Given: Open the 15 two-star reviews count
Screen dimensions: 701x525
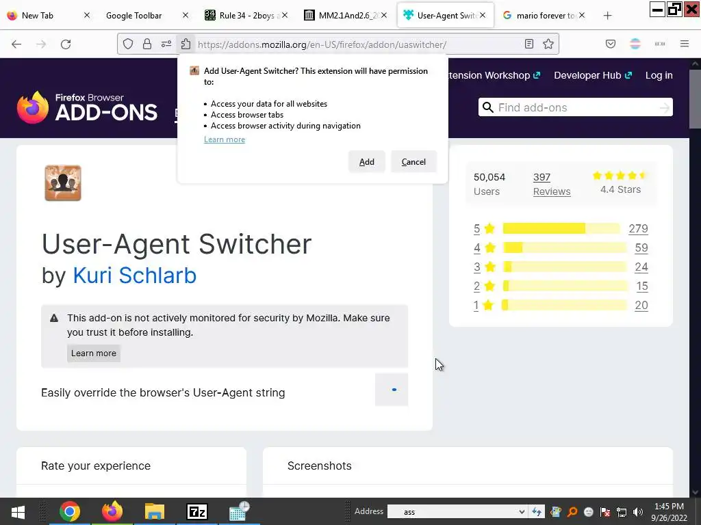Looking at the screenshot, I should coord(642,286).
